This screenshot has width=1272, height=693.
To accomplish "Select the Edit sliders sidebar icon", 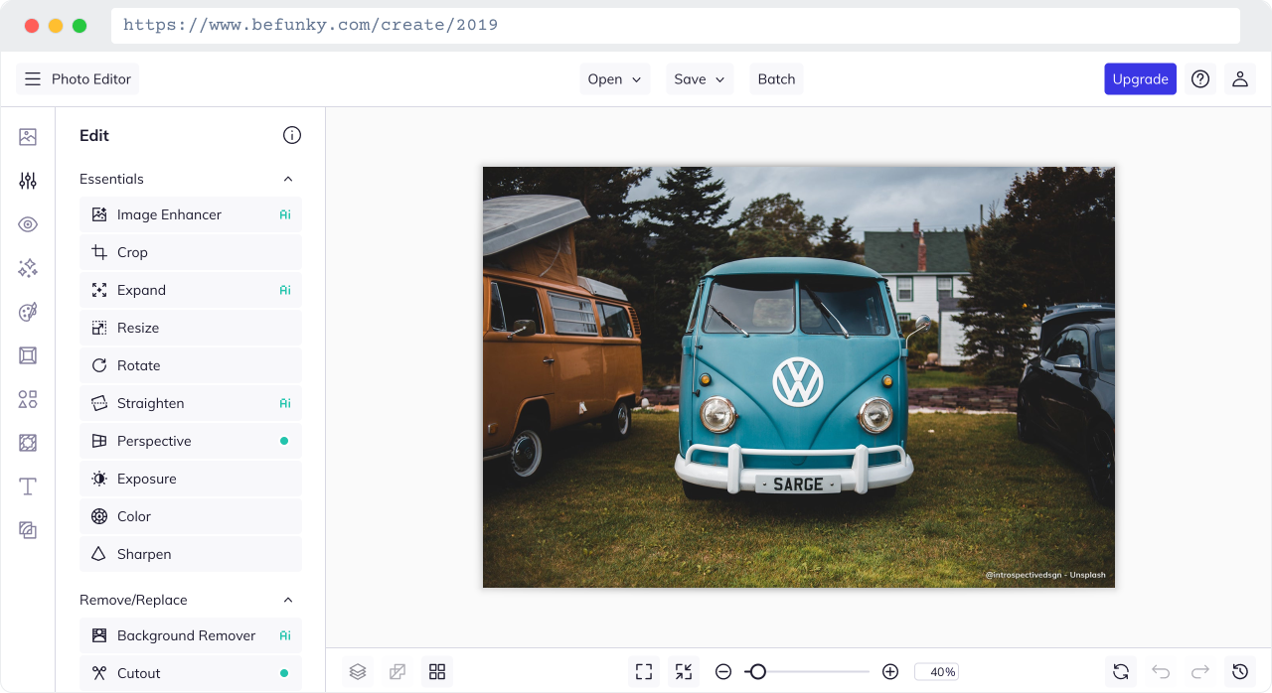I will (x=28, y=181).
